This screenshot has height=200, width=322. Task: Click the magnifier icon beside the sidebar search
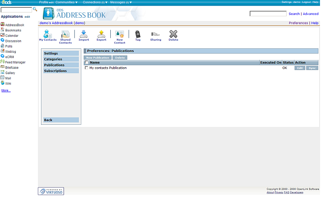tap(35, 9)
